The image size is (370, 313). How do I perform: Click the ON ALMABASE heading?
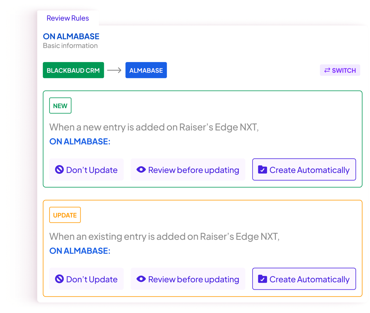71,36
